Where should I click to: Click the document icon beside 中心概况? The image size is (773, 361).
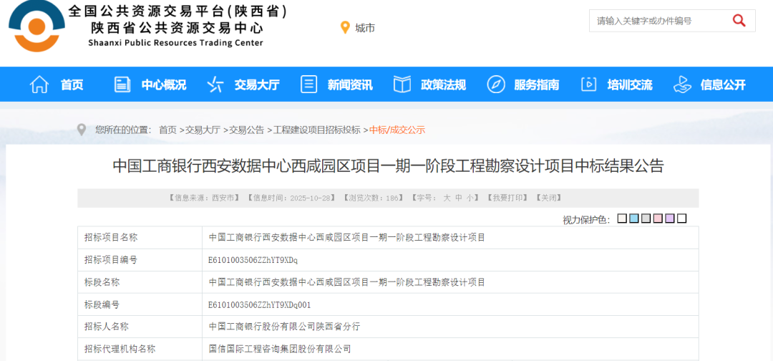point(122,85)
